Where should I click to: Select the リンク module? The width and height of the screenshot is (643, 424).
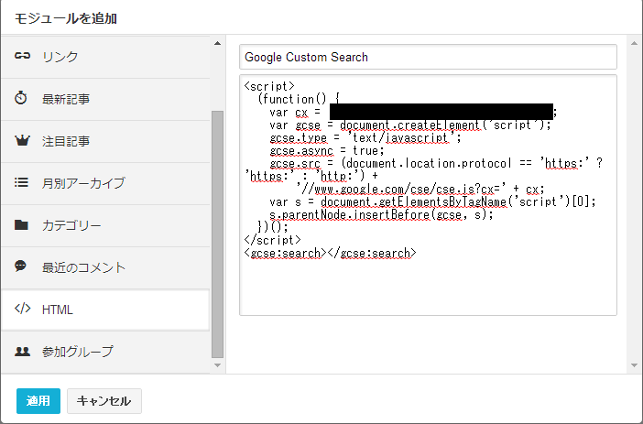[x=105, y=57]
